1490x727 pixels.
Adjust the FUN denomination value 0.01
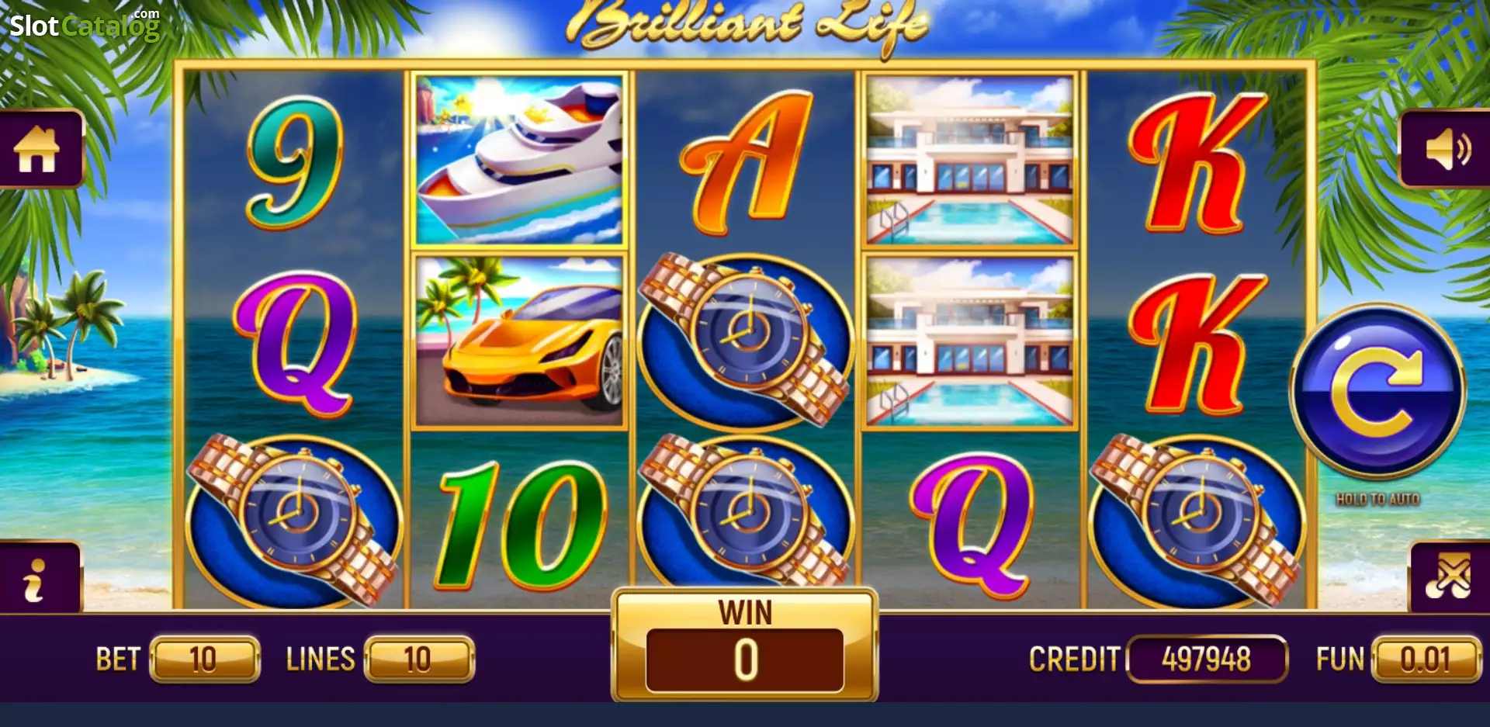coord(1426,659)
